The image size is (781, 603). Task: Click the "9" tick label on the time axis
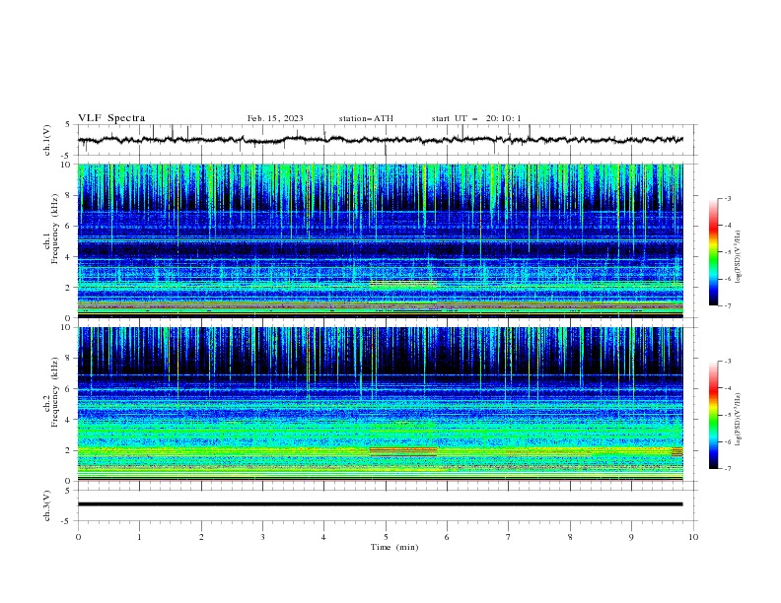point(631,537)
